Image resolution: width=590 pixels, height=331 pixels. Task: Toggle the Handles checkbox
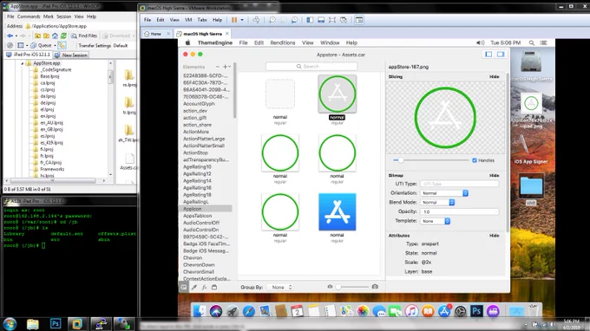pyautogui.click(x=475, y=160)
